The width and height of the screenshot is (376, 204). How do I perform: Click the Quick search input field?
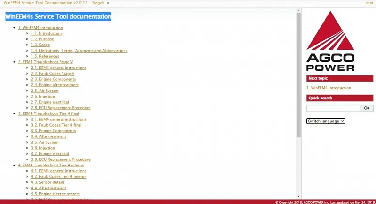tap(333, 108)
